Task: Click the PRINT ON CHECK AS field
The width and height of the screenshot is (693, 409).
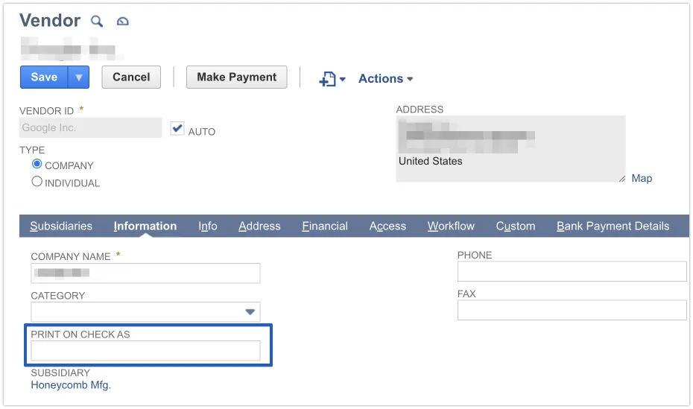Action: [x=145, y=351]
